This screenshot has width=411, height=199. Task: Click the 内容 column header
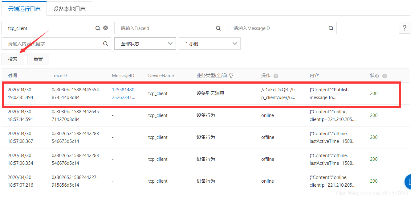pos(314,76)
